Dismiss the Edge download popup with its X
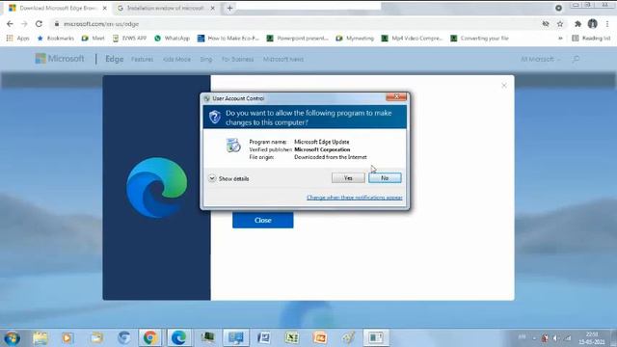 click(x=504, y=86)
